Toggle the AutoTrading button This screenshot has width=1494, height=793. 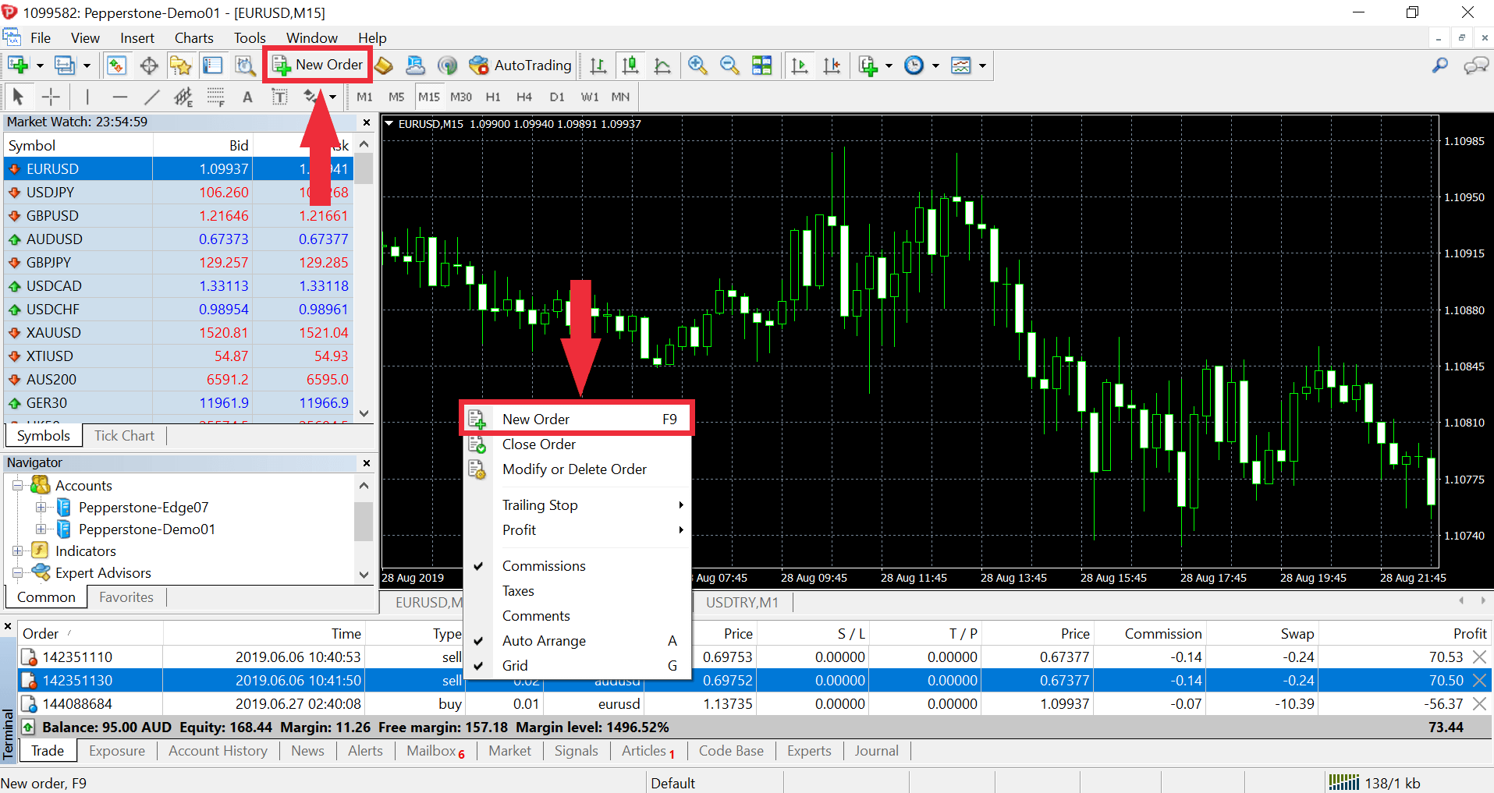[x=520, y=65]
